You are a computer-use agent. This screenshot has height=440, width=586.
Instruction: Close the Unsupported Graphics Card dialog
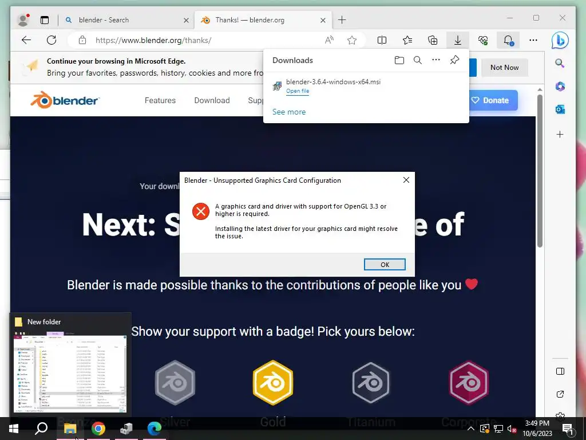pyautogui.click(x=406, y=180)
